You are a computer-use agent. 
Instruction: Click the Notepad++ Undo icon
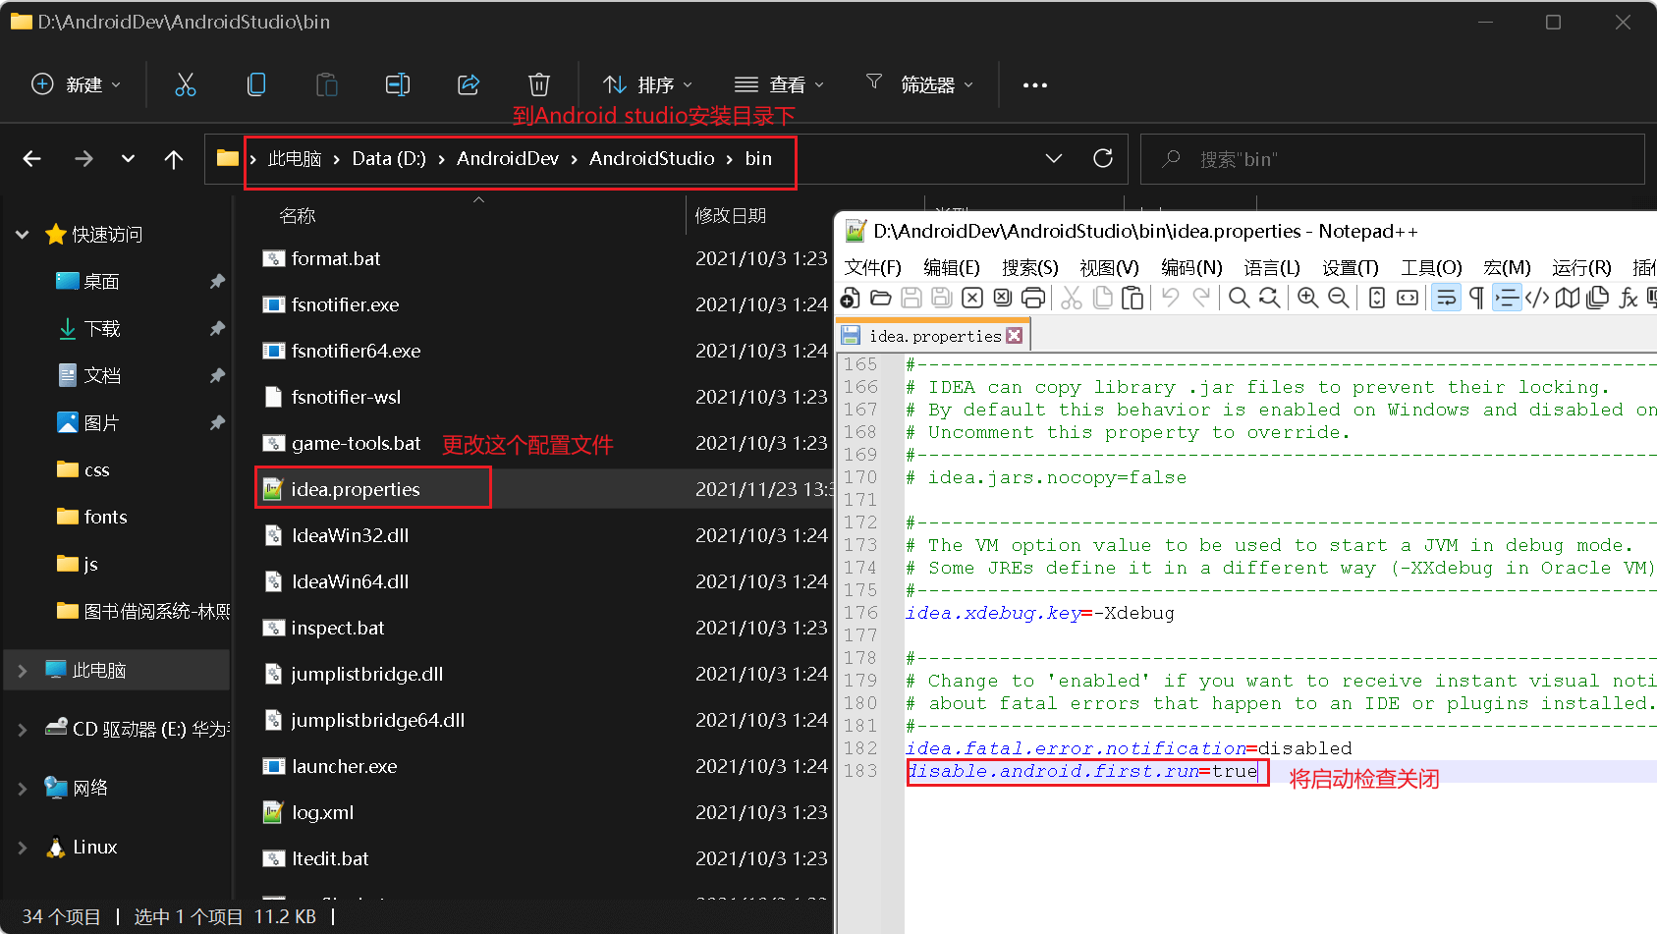1171,298
